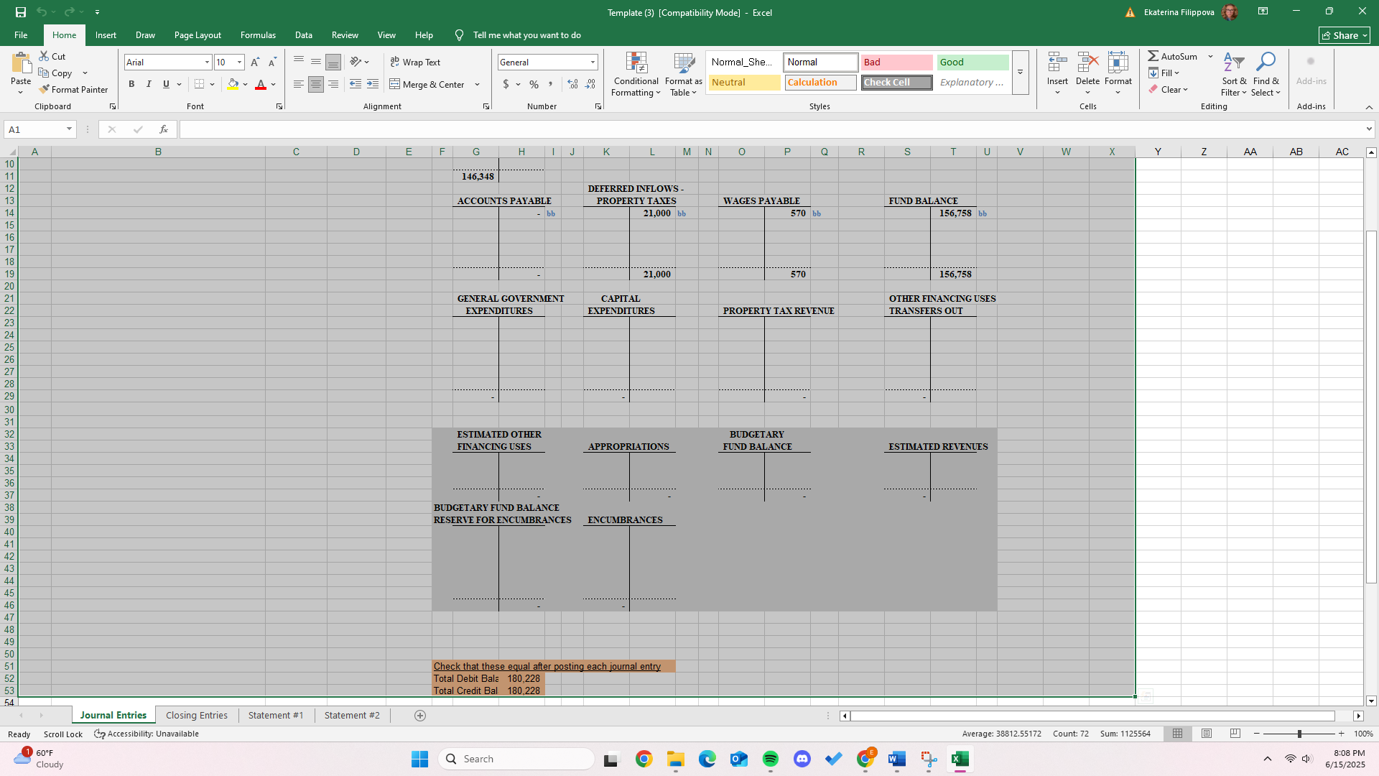The height and width of the screenshot is (776, 1379).
Task: Click the Merge & Center button
Action: click(427, 85)
